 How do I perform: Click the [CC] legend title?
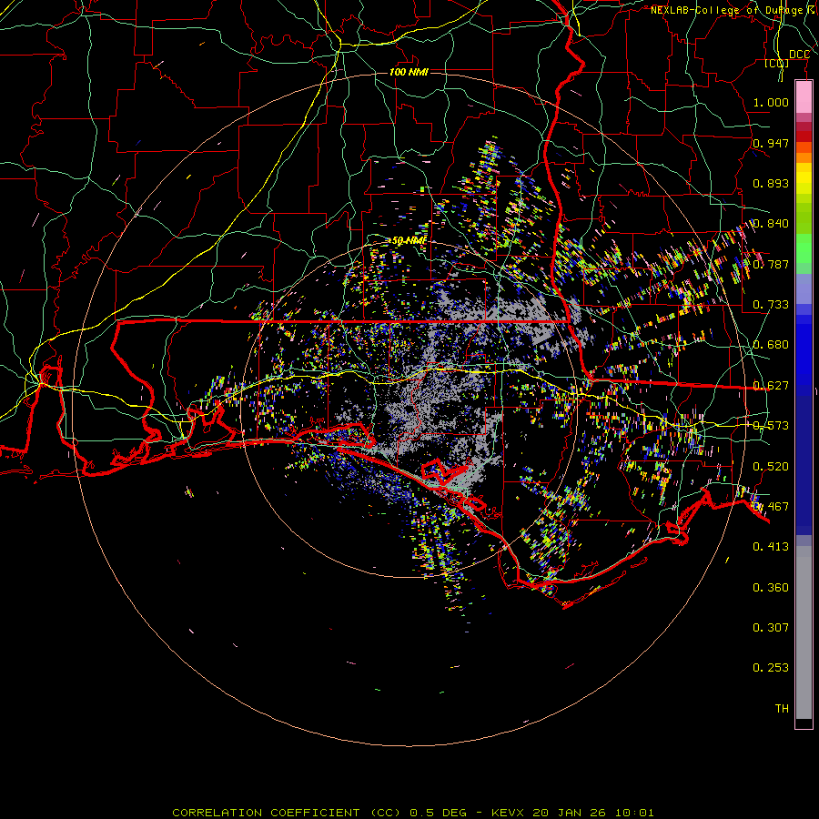tap(777, 63)
